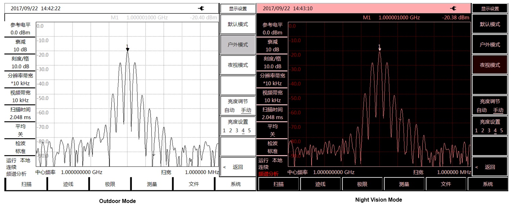Screen dimensions: 513x211
Task: Open the 扫描 menu on the white screen
Action: point(26,184)
